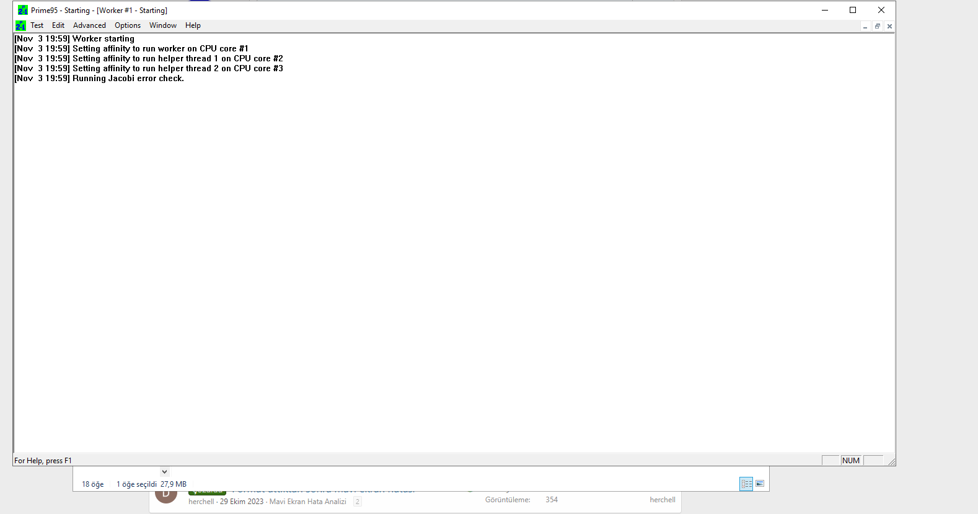Image resolution: width=978 pixels, height=514 pixels.
Task: Click '18 öğe' in File Explorer status bar
Action: pos(93,484)
